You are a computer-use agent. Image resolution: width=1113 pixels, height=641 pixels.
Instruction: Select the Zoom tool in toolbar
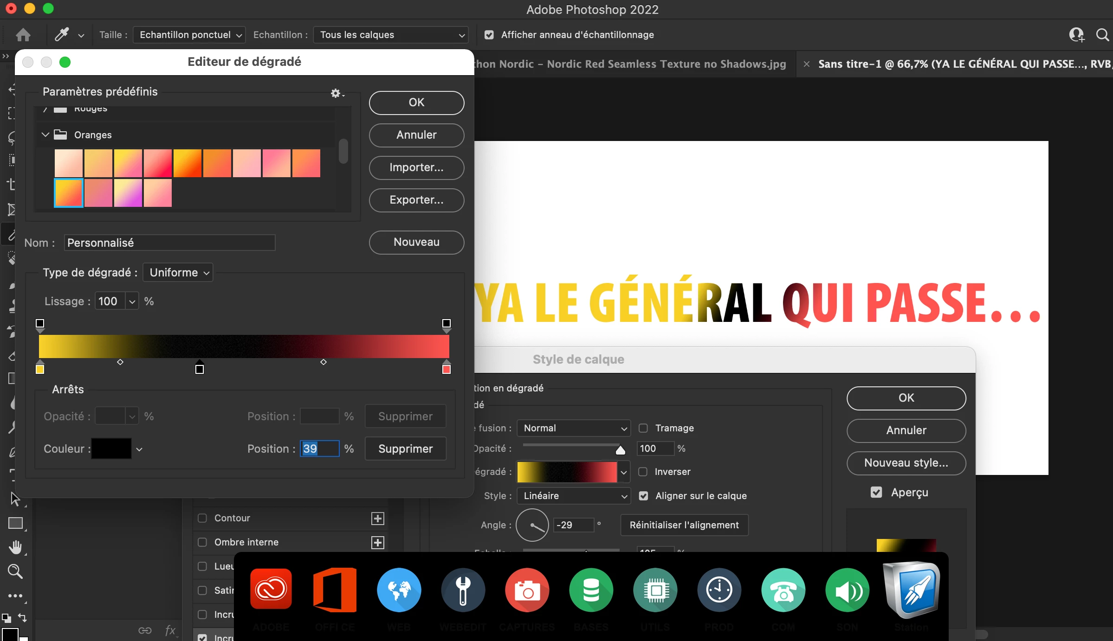click(15, 571)
